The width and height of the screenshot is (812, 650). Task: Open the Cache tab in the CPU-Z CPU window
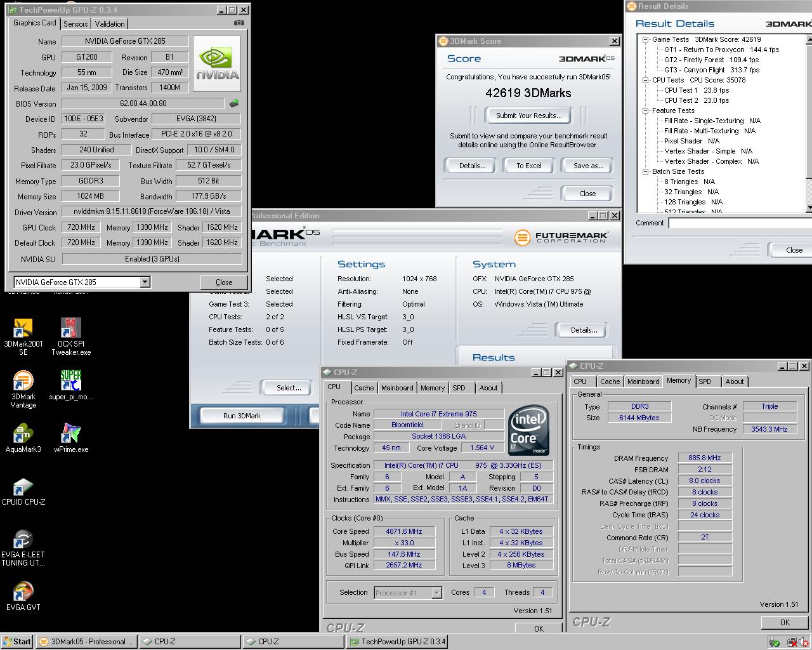[x=364, y=388]
